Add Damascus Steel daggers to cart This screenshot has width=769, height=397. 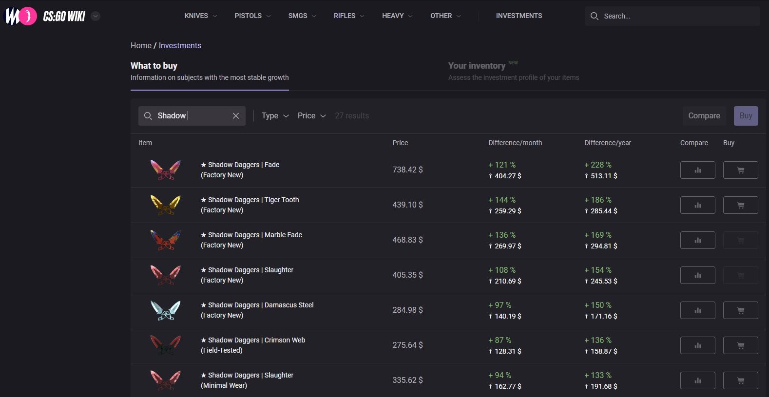[x=740, y=310]
